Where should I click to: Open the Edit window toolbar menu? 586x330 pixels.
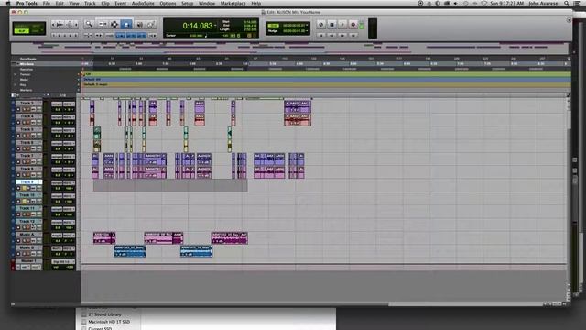pyautogui.click(x=569, y=20)
